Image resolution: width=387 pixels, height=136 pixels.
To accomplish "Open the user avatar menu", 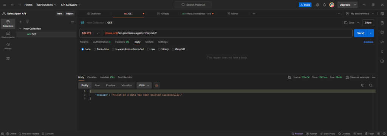I will 332,5.
